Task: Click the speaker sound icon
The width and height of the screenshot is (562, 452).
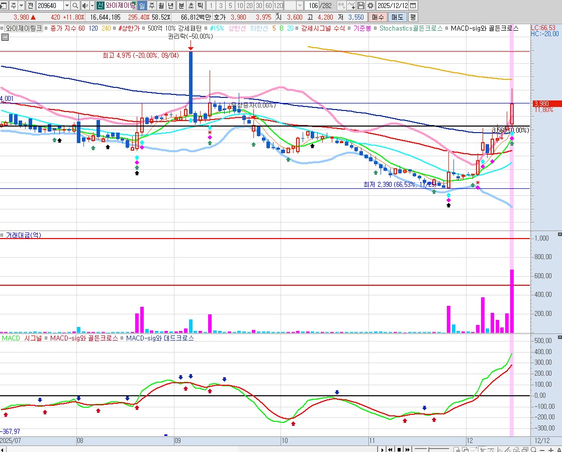Action: point(85,6)
